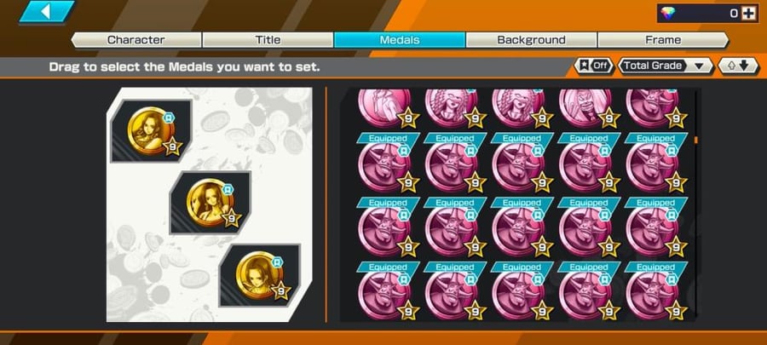Image resolution: width=767 pixels, height=345 pixels.
Task: Click the rainbow diamond gem icon
Action: (x=667, y=14)
